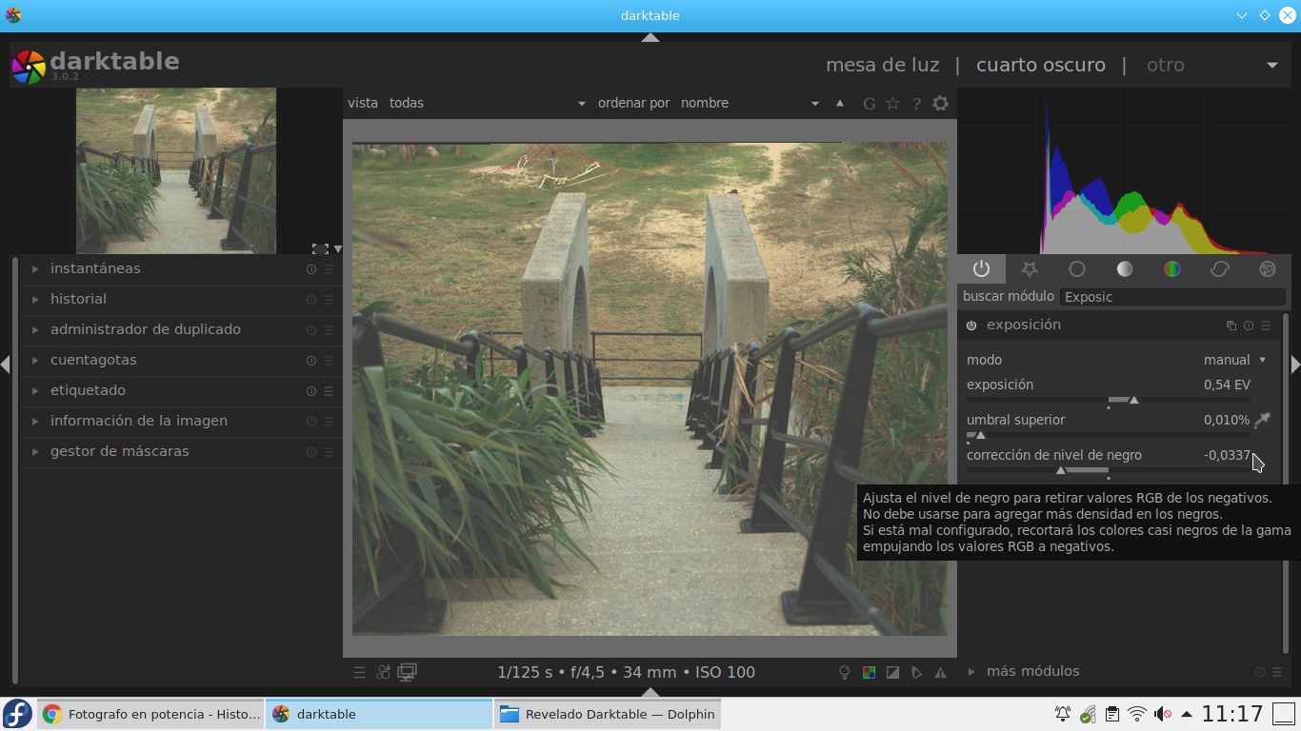Show basic modules group (empty circle icon)
This screenshot has width=1301, height=731.
pyautogui.click(x=1076, y=269)
